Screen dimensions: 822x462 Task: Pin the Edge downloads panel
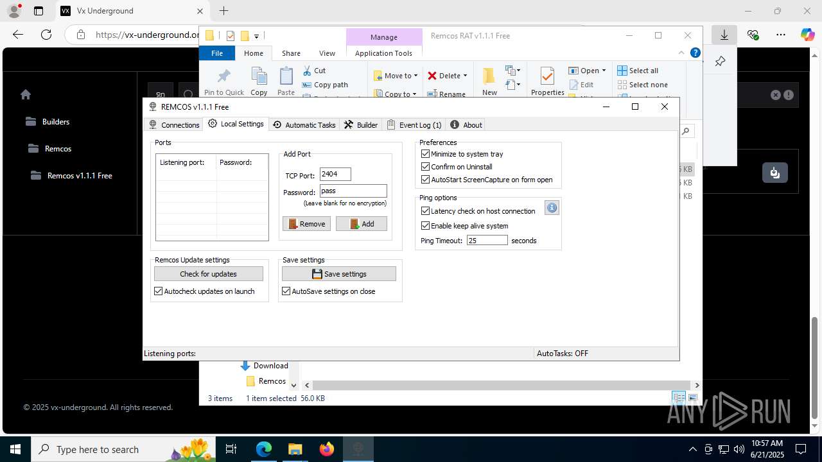[720, 62]
